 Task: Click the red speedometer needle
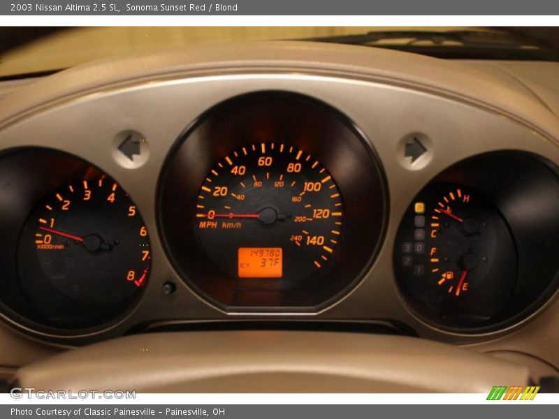tap(232, 215)
